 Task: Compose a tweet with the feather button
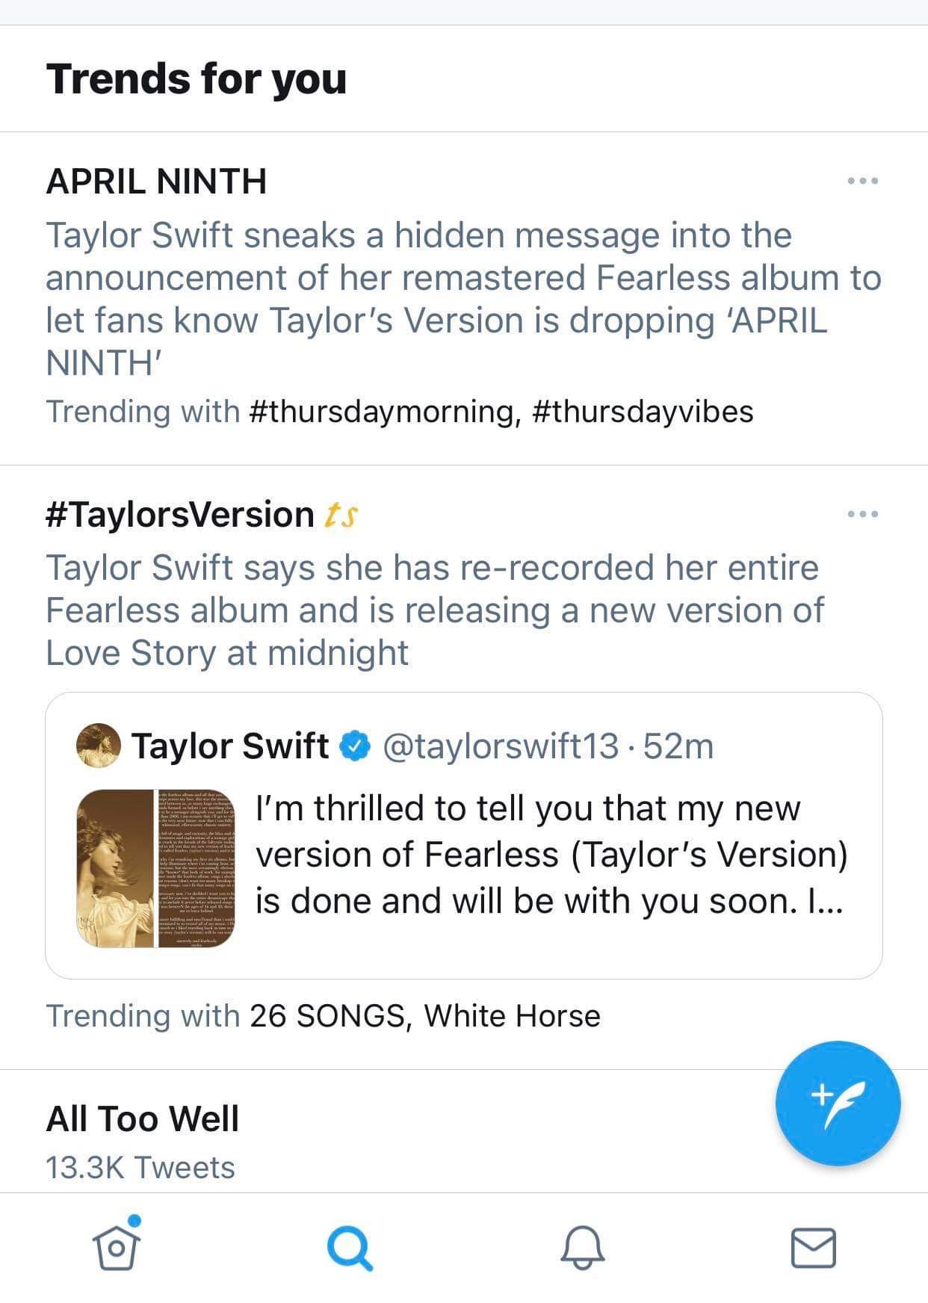[x=840, y=1104]
